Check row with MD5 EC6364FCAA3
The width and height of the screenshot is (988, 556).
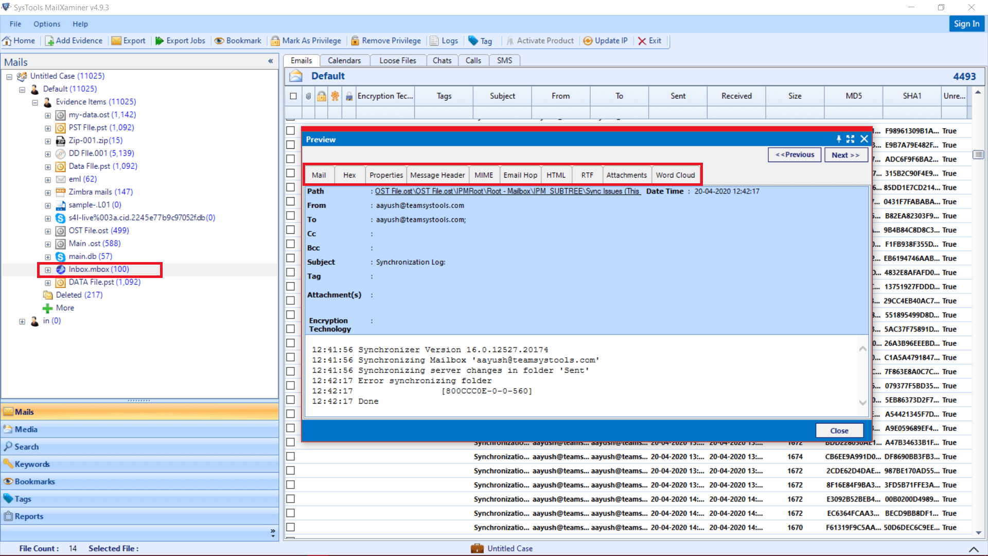(291, 513)
